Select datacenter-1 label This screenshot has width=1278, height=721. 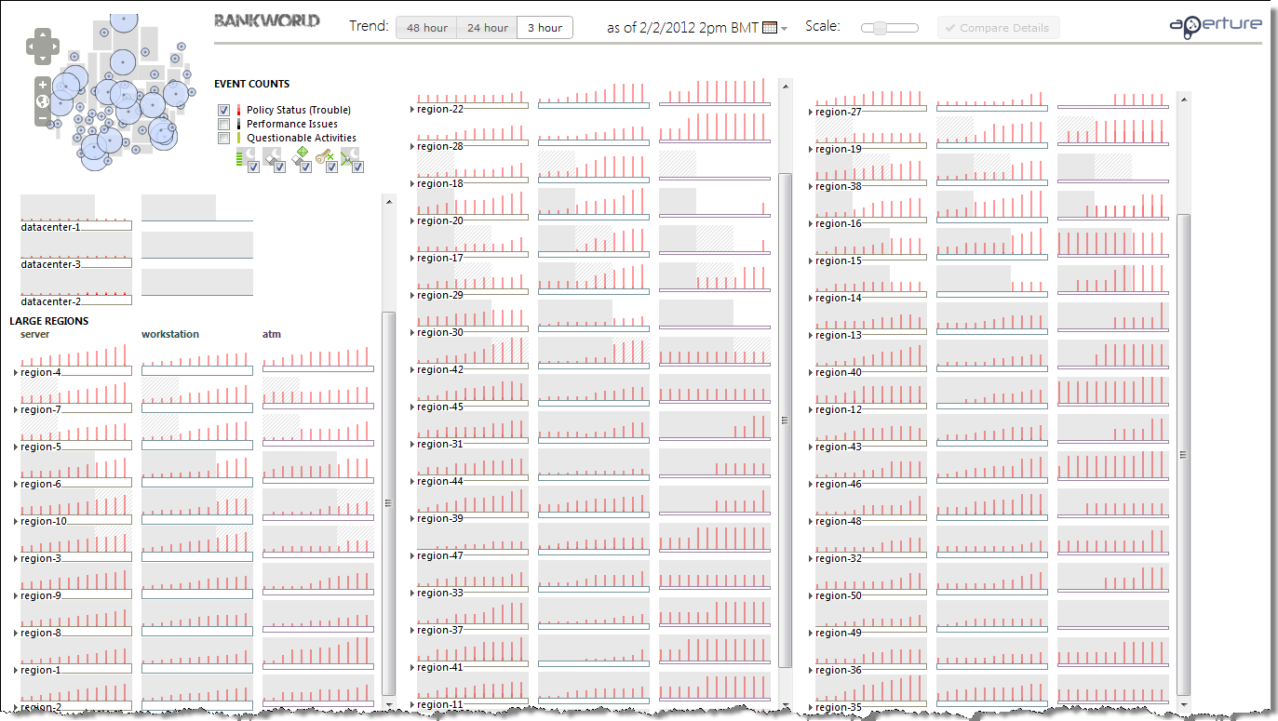tap(50, 227)
